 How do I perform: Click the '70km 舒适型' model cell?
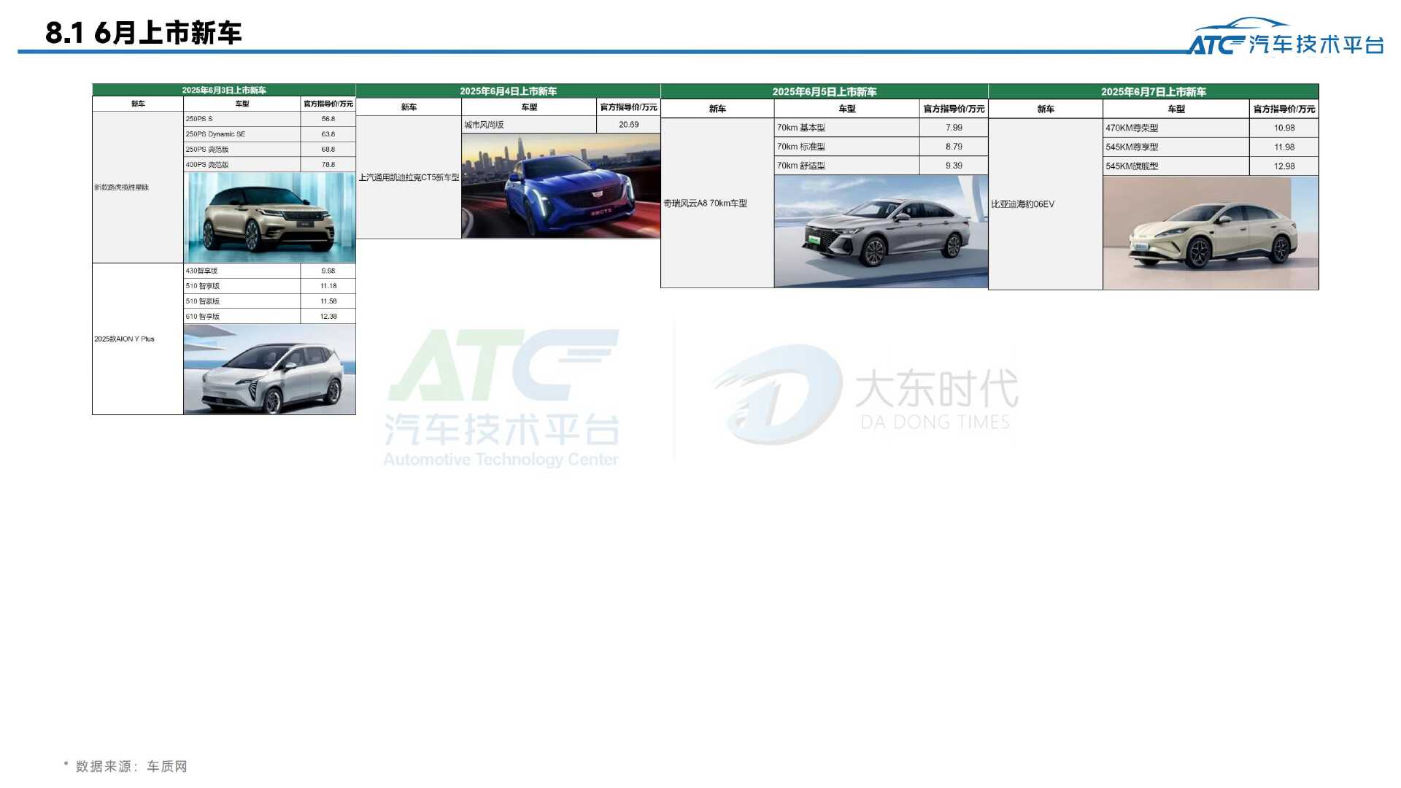[846, 166]
